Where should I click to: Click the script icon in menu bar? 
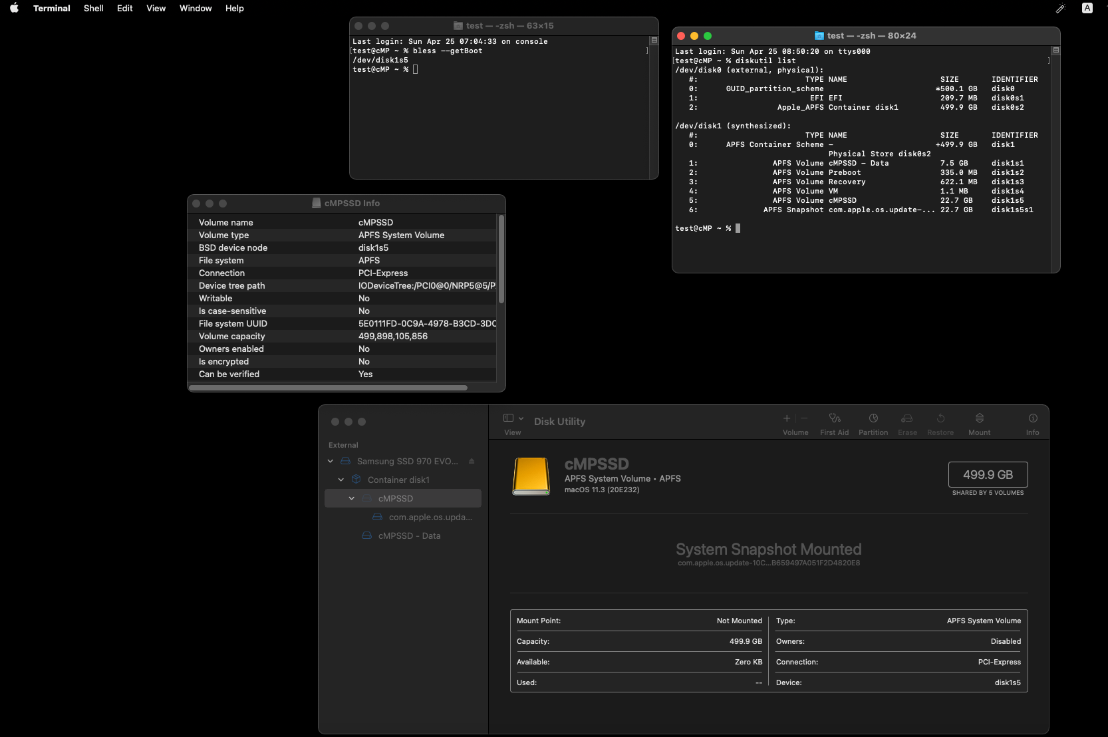click(x=1060, y=9)
